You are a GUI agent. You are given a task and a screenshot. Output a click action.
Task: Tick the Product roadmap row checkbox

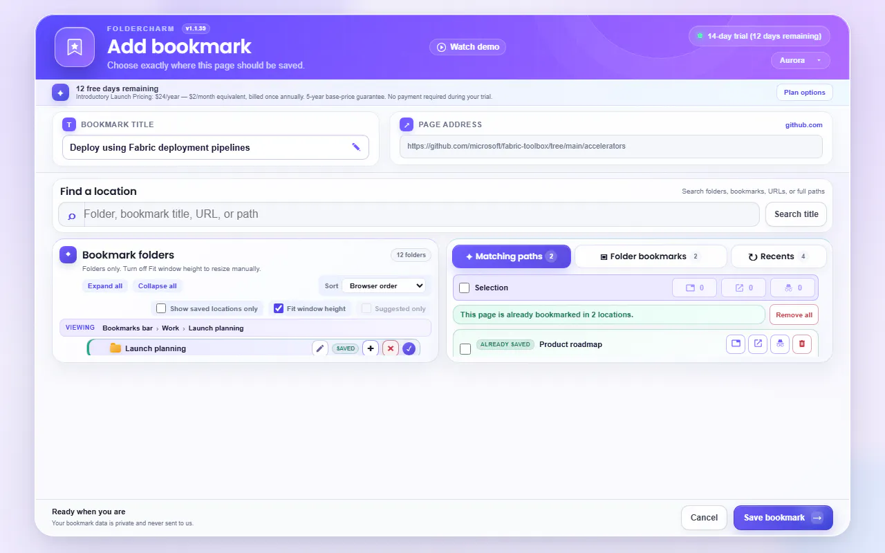pyautogui.click(x=465, y=349)
